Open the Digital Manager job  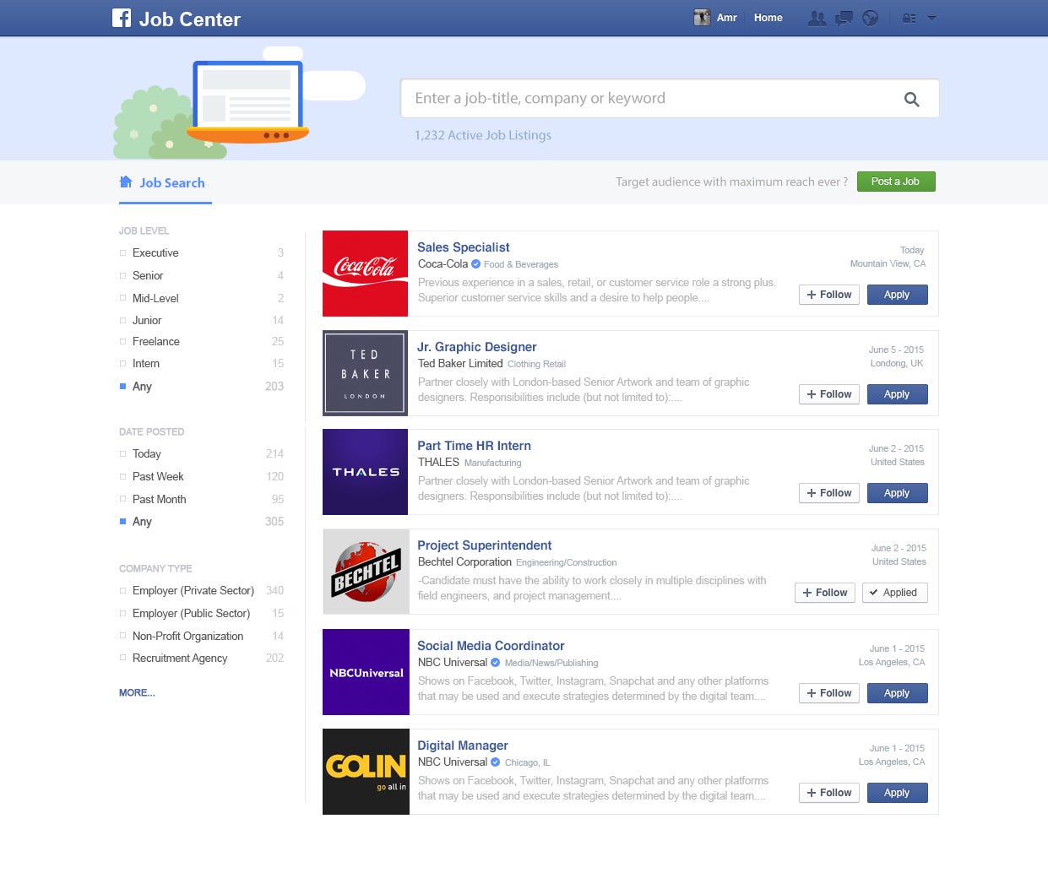click(x=463, y=746)
